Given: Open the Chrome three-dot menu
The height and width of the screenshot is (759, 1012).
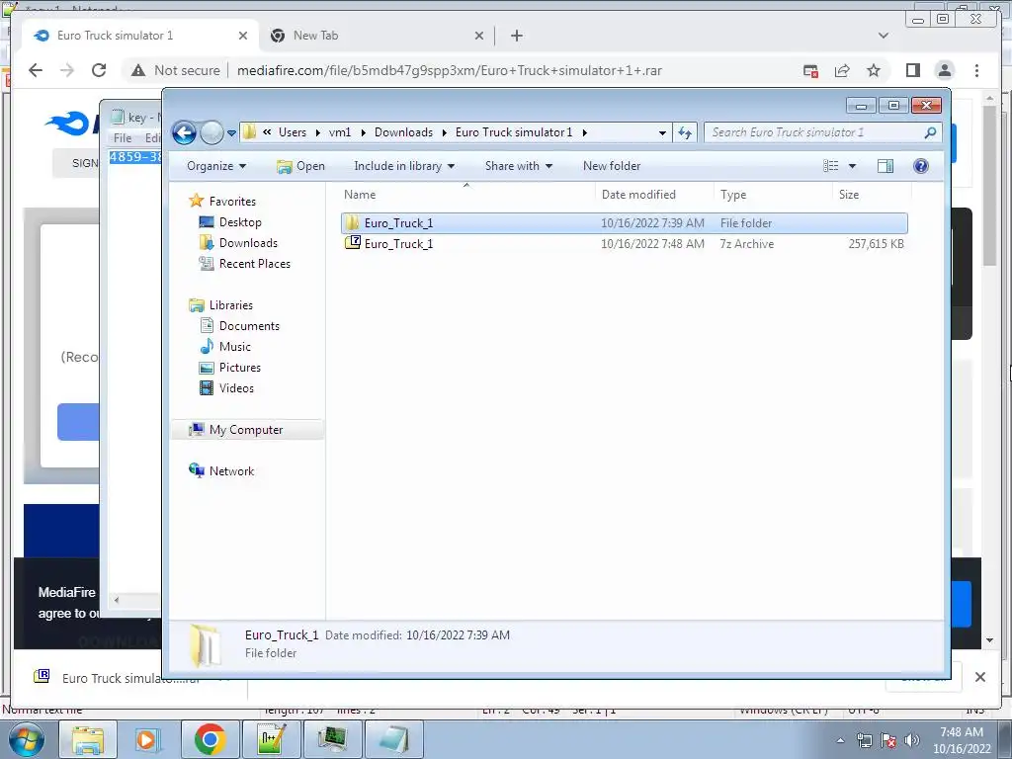Looking at the screenshot, I should [976, 70].
